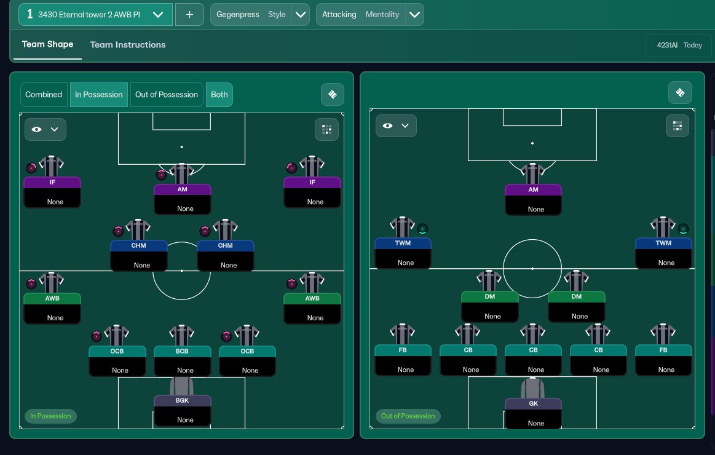Select the right IF player card
The image size is (715, 455).
(312, 192)
